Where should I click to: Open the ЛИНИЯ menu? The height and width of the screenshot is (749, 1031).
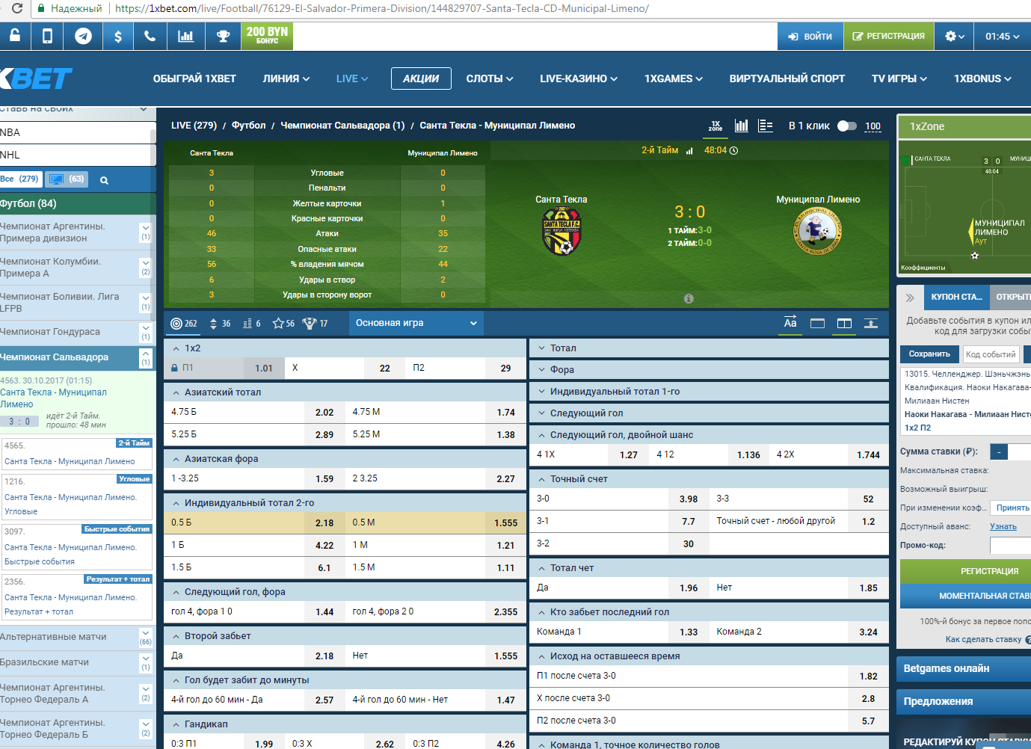[x=286, y=78]
